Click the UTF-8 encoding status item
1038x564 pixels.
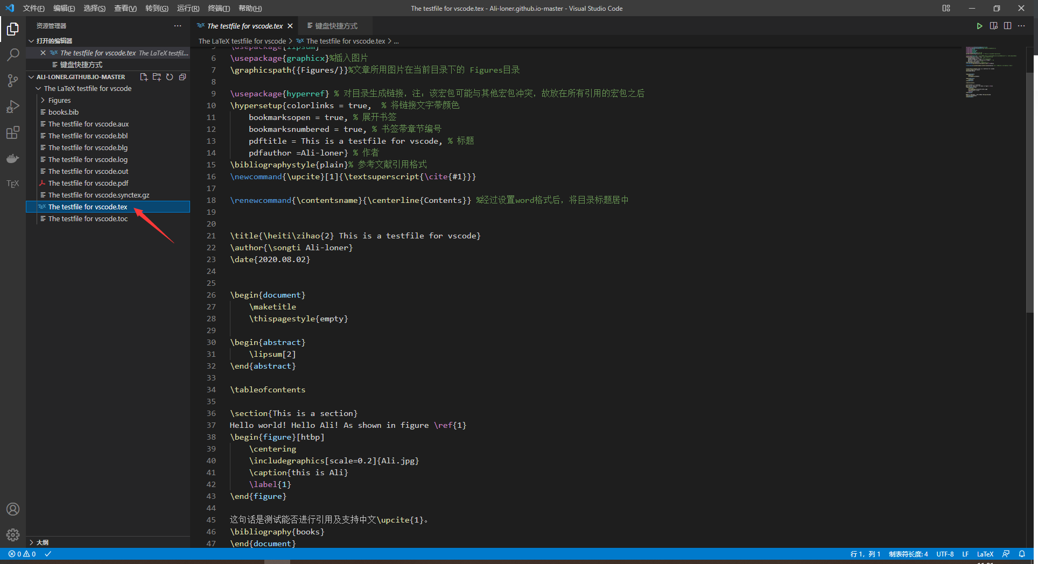[x=945, y=554]
